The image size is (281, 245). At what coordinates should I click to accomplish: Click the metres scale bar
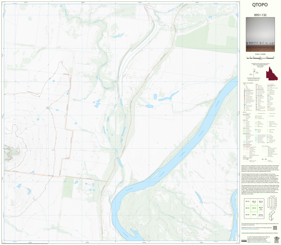point(260,57)
